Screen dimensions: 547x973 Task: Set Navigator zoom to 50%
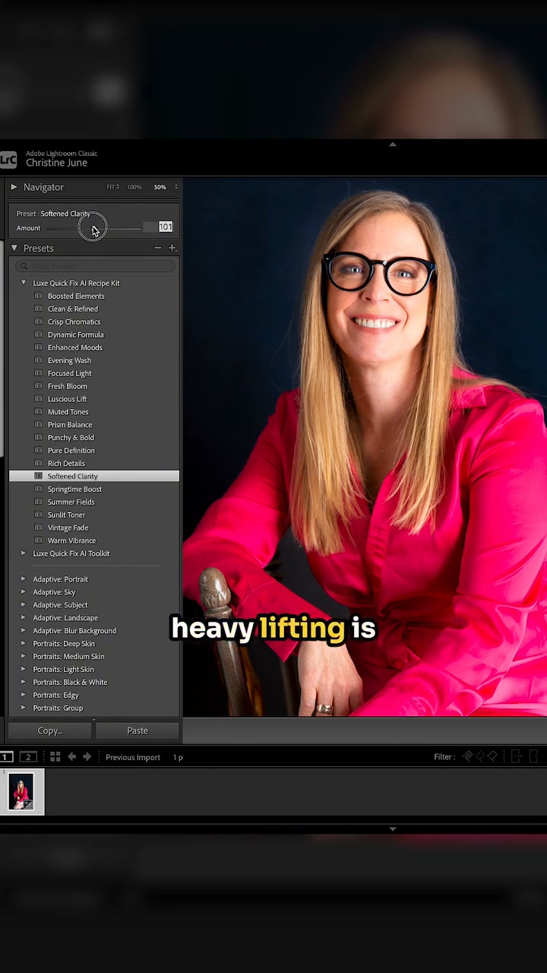pos(160,187)
